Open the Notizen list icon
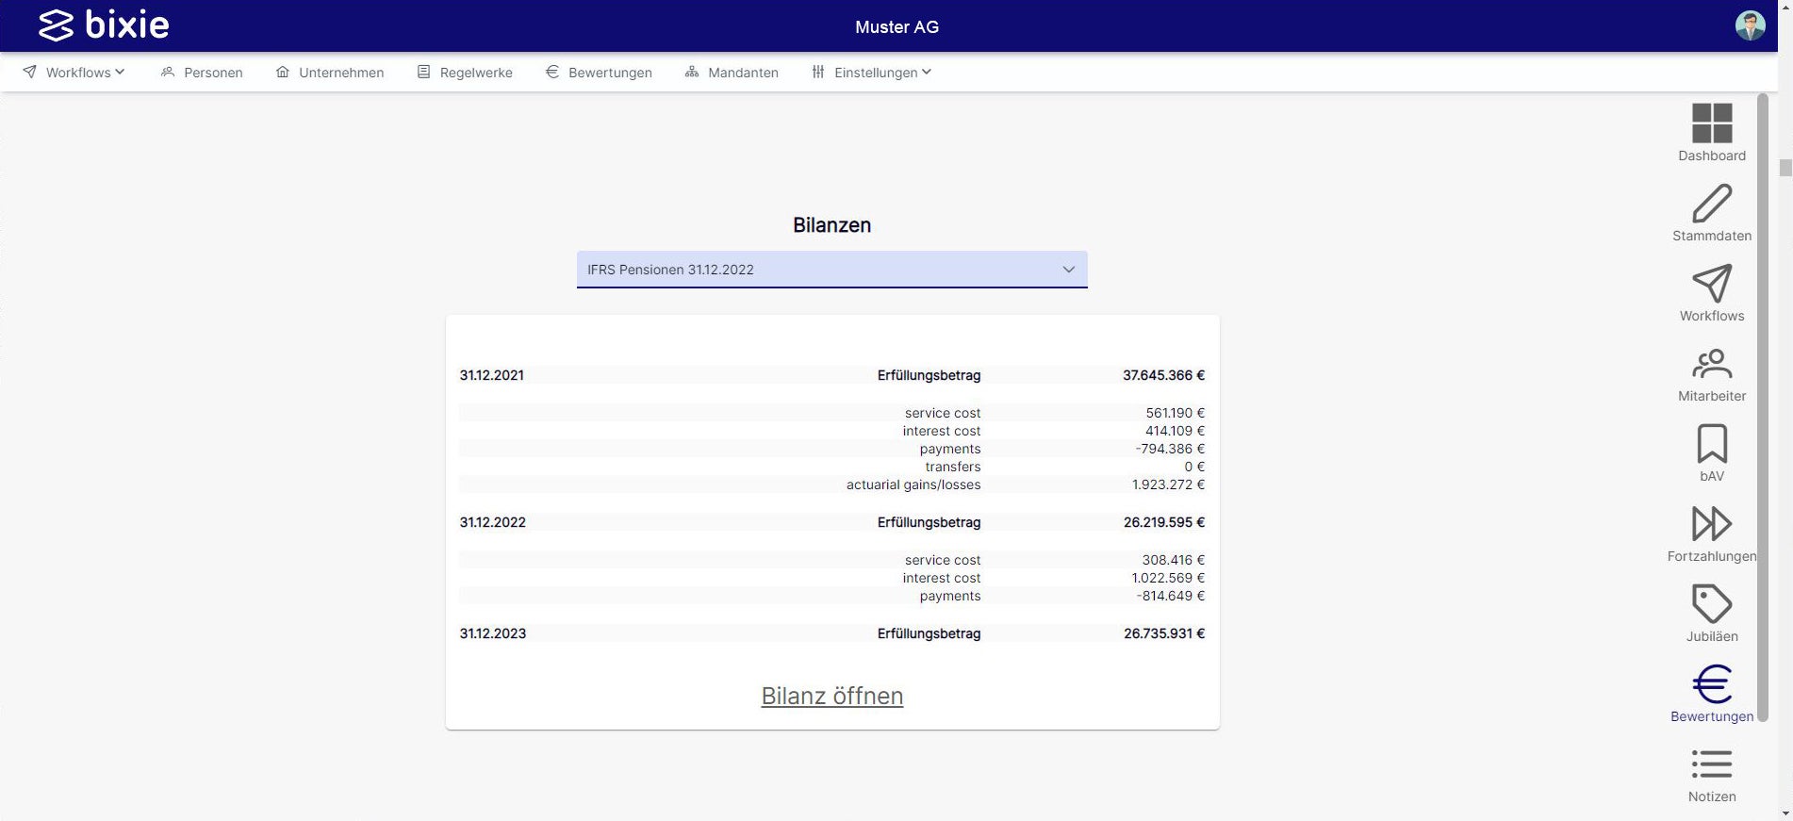This screenshot has width=1793, height=821. click(1711, 764)
